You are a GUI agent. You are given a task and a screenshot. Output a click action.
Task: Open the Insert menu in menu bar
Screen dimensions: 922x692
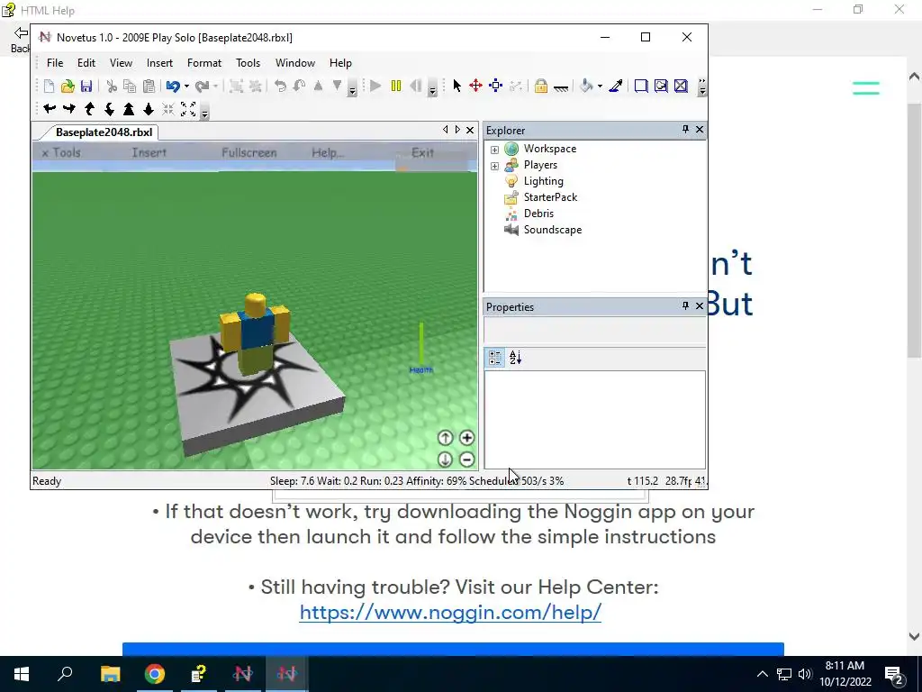(x=159, y=63)
